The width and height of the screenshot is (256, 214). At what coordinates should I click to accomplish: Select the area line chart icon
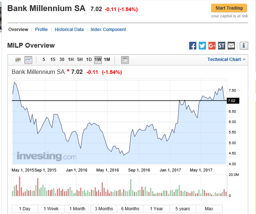pos(28,60)
